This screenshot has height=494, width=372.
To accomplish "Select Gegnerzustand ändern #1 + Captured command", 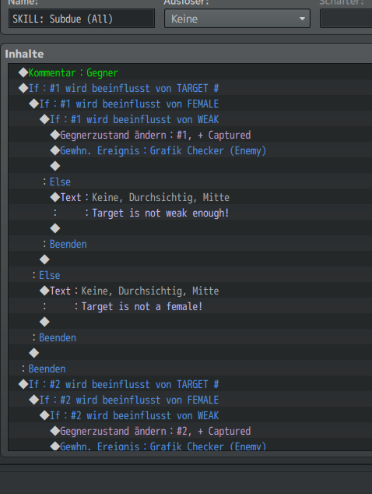I will 190,135.
